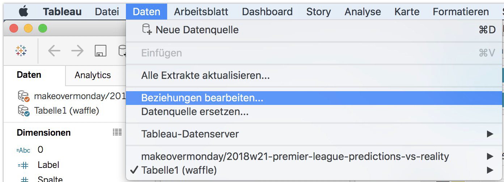Open the Arbeitsblatt menu
The width and height of the screenshot is (504, 182).
click(201, 12)
